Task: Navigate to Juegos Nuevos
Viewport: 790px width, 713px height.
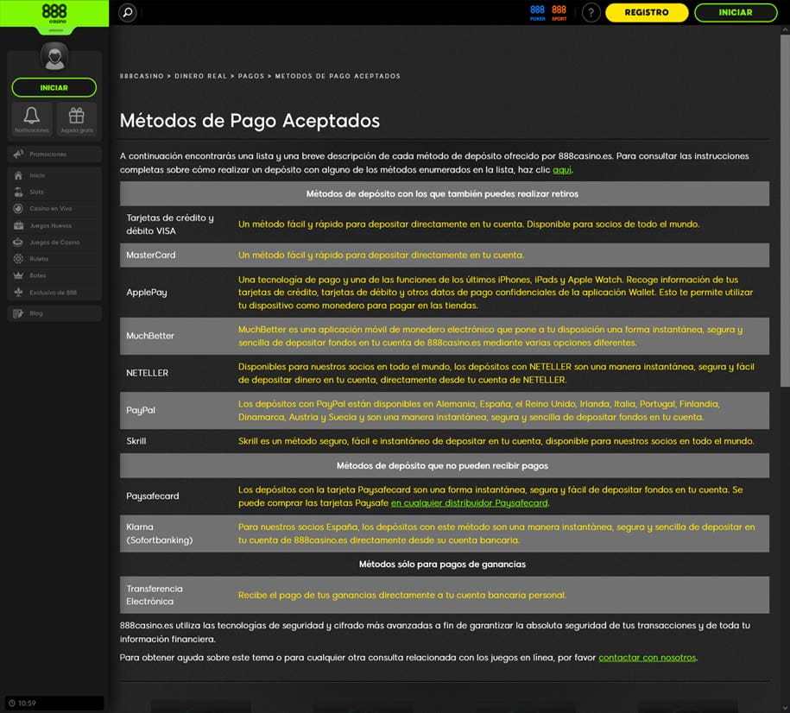Action: point(44,225)
